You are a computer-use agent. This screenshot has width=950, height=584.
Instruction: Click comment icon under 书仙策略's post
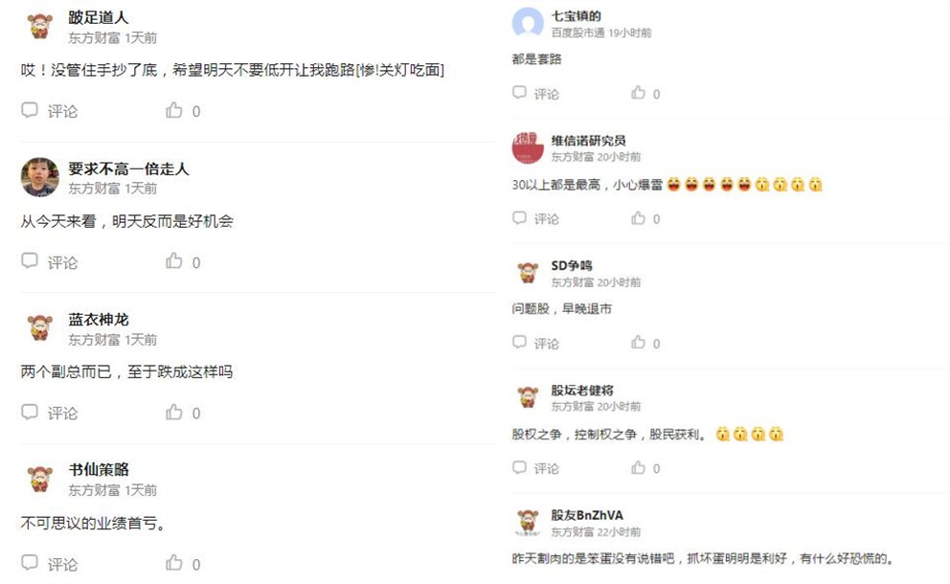point(30,563)
